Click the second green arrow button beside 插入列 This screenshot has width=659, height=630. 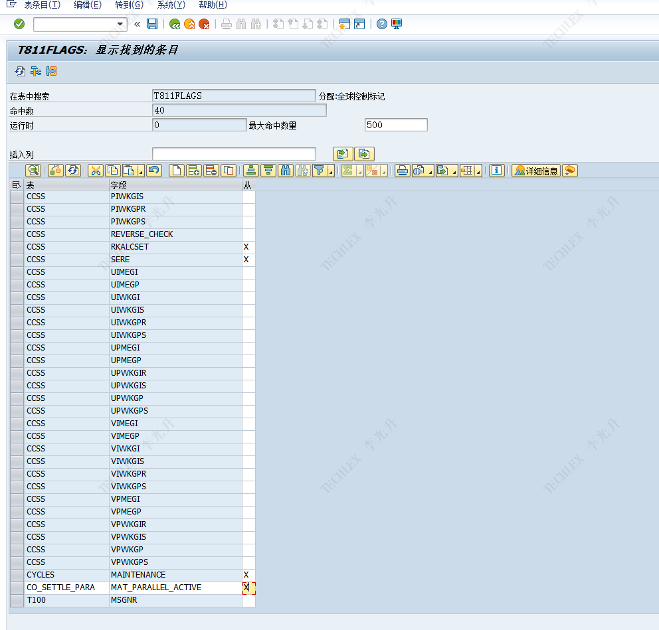pyautogui.click(x=365, y=154)
